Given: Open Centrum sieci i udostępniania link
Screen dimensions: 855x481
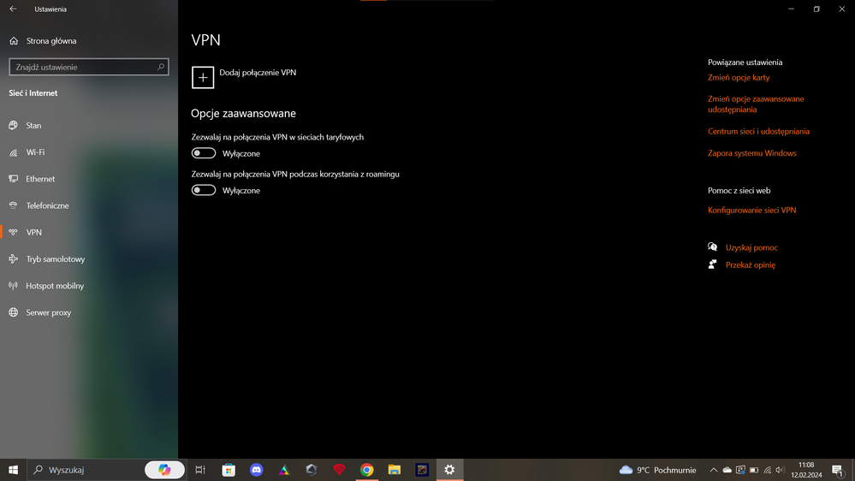Looking at the screenshot, I should [758, 132].
